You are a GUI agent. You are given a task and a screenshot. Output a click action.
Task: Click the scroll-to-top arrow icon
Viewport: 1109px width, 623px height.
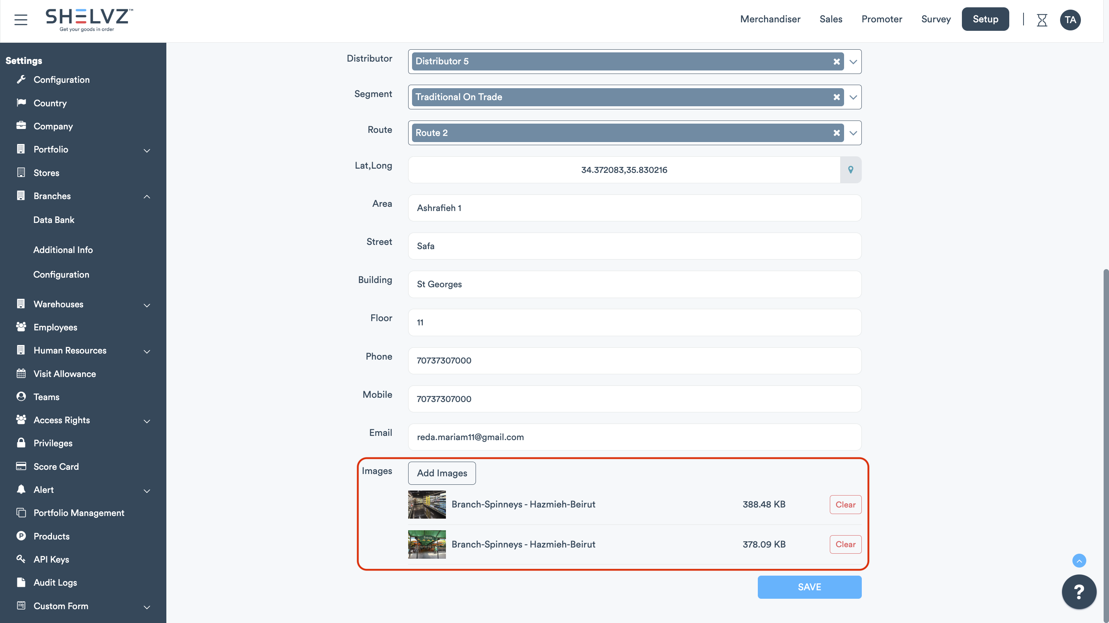click(x=1079, y=561)
